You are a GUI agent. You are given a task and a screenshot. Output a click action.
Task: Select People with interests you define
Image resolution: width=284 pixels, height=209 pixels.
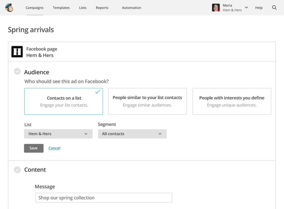pyautogui.click(x=231, y=101)
